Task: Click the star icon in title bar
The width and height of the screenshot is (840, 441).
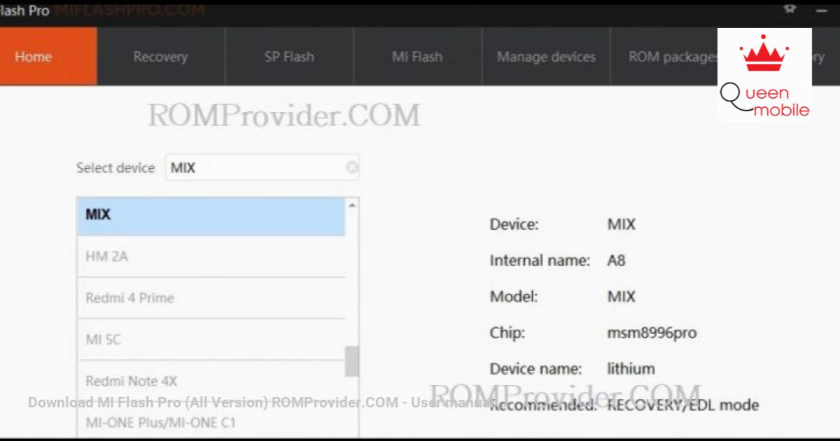Action: (x=790, y=8)
